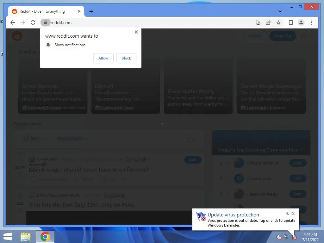Open r/assholedesign in top growing list
324x243 pixels.
pos(262,194)
